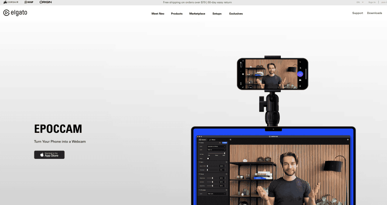The width and height of the screenshot is (387, 205).
Task: Expand the EN language dropdown
Action: coord(360,2)
